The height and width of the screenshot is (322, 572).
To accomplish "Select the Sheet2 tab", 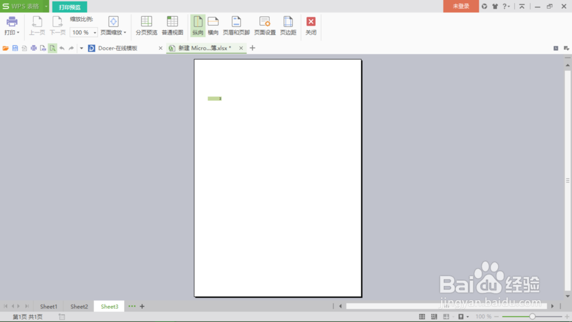I will click(x=79, y=307).
